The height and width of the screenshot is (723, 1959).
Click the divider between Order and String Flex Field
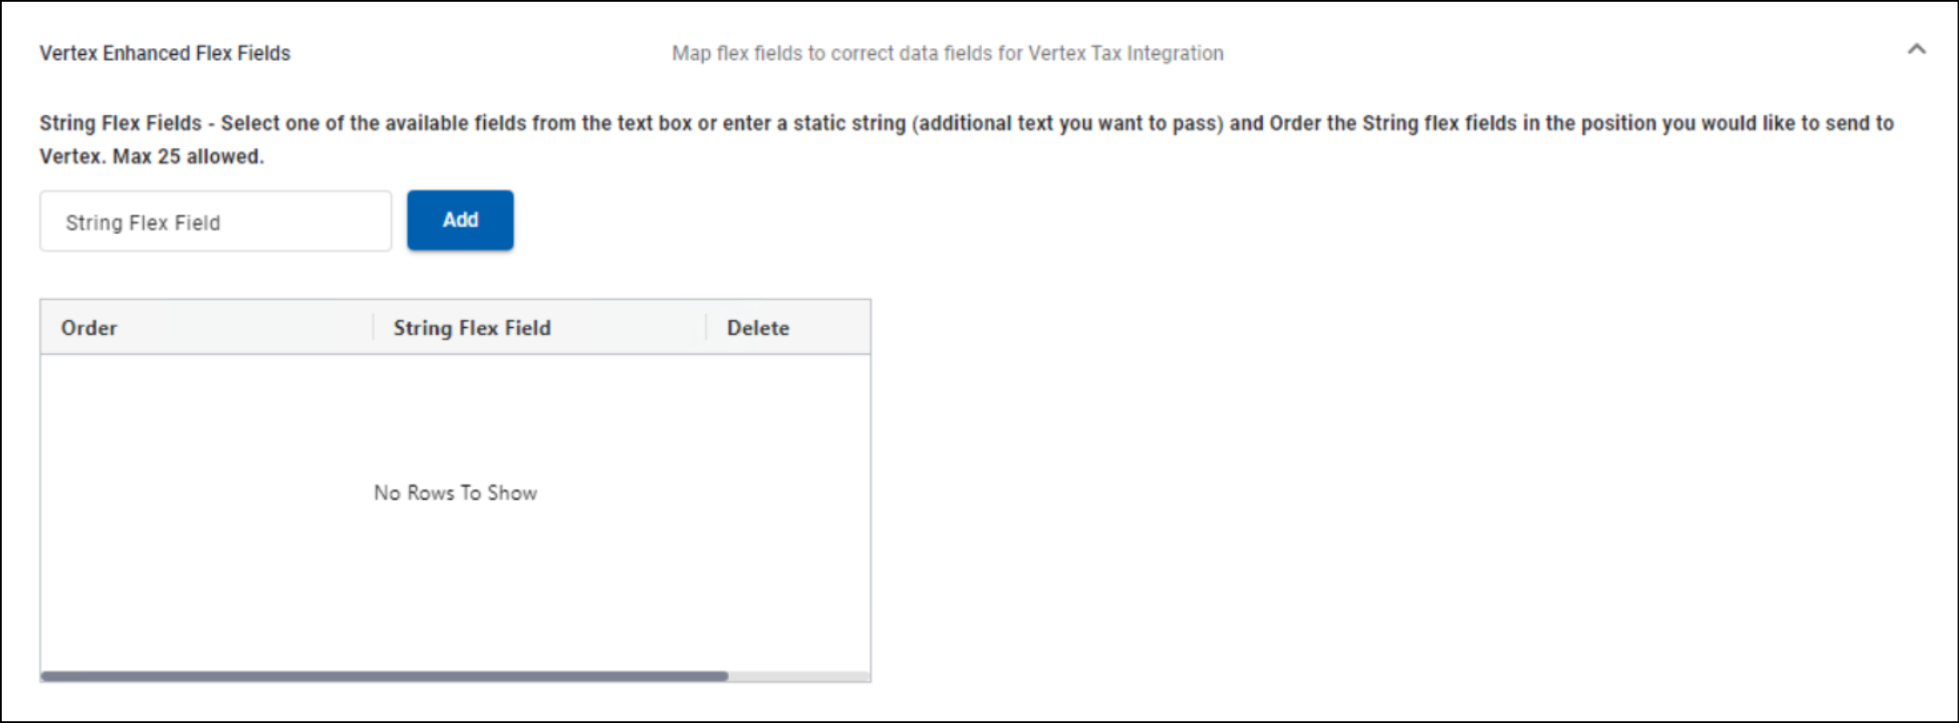[x=373, y=328]
